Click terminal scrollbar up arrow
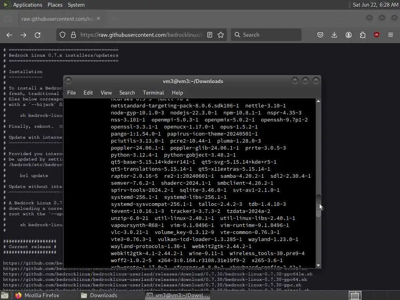 point(318,101)
